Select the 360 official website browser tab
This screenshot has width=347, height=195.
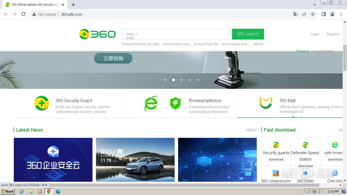coord(35,5)
